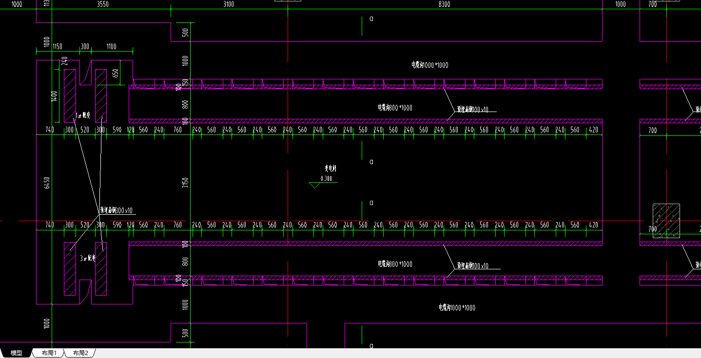Select the gray concrete hatch block
The height and width of the screenshot is (358, 701).
point(666,221)
